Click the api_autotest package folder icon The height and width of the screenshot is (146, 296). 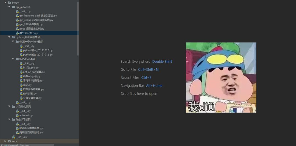[x=13, y=7]
